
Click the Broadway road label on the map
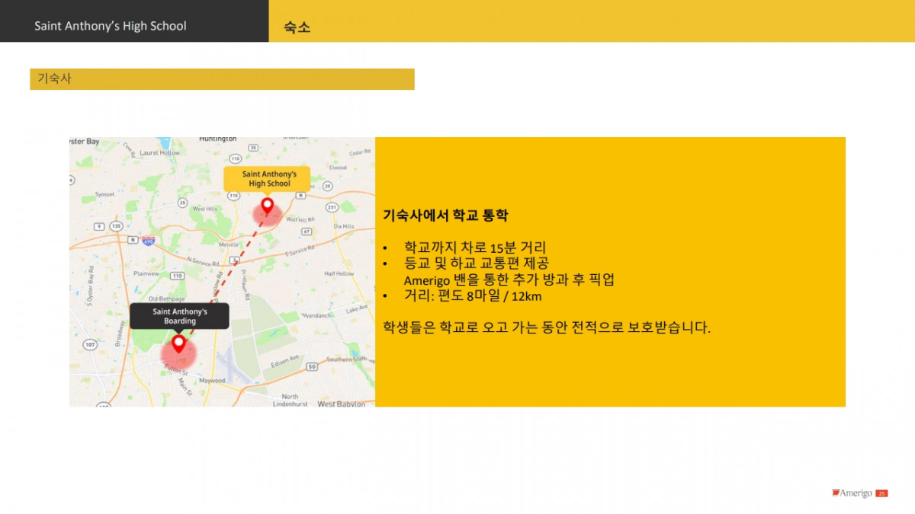[x=119, y=334]
